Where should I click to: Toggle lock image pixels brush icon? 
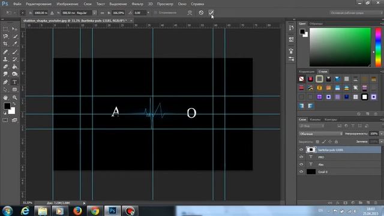point(324,142)
